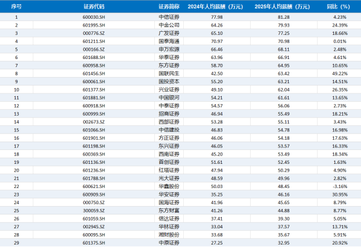361x247 pixels.
Task: Click the code 601881.SH
Action: [x=94, y=98]
